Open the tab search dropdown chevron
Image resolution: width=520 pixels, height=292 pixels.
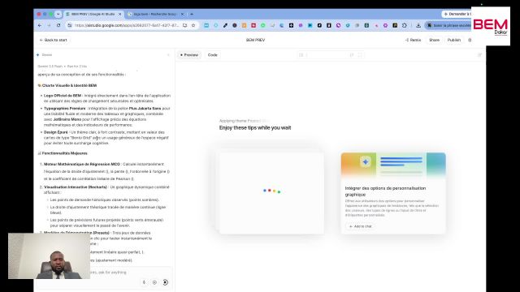point(58,15)
